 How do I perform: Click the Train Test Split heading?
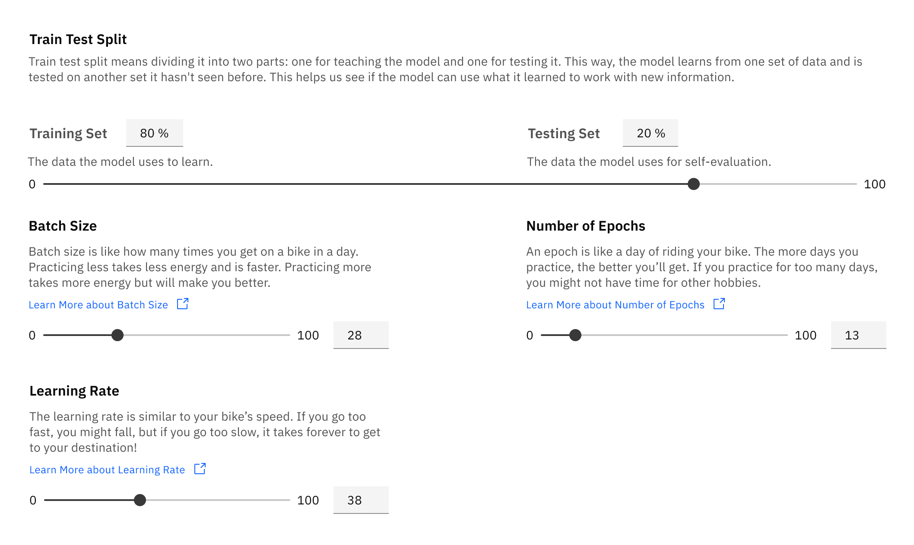[78, 39]
